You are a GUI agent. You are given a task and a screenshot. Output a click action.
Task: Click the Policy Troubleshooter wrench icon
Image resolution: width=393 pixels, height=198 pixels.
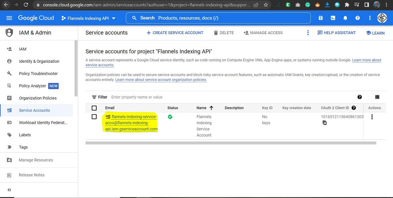(9, 74)
